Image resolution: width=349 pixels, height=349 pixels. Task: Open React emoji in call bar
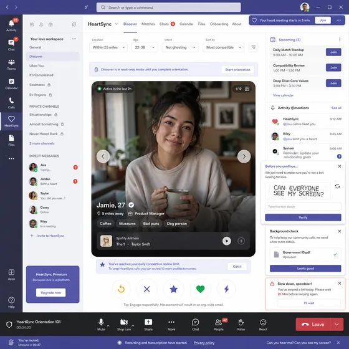[263, 325]
